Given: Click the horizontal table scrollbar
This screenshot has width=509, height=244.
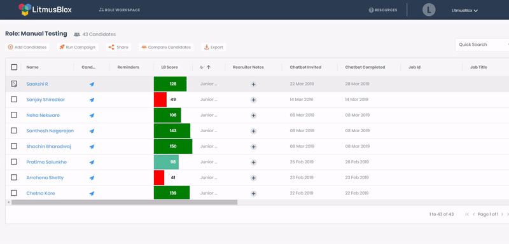Looking at the screenshot, I should [124, 202].
